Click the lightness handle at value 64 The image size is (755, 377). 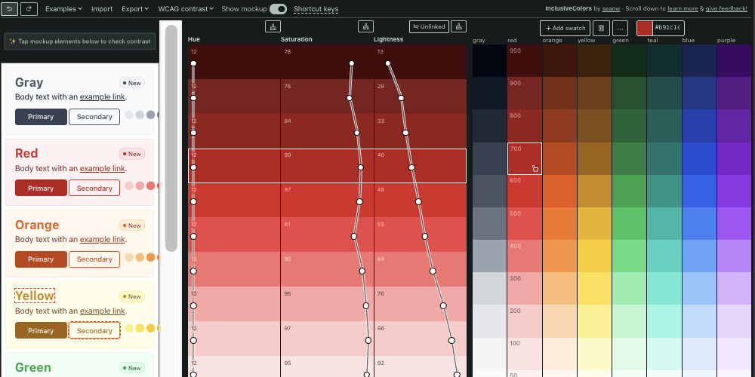(x=433, y=271)
